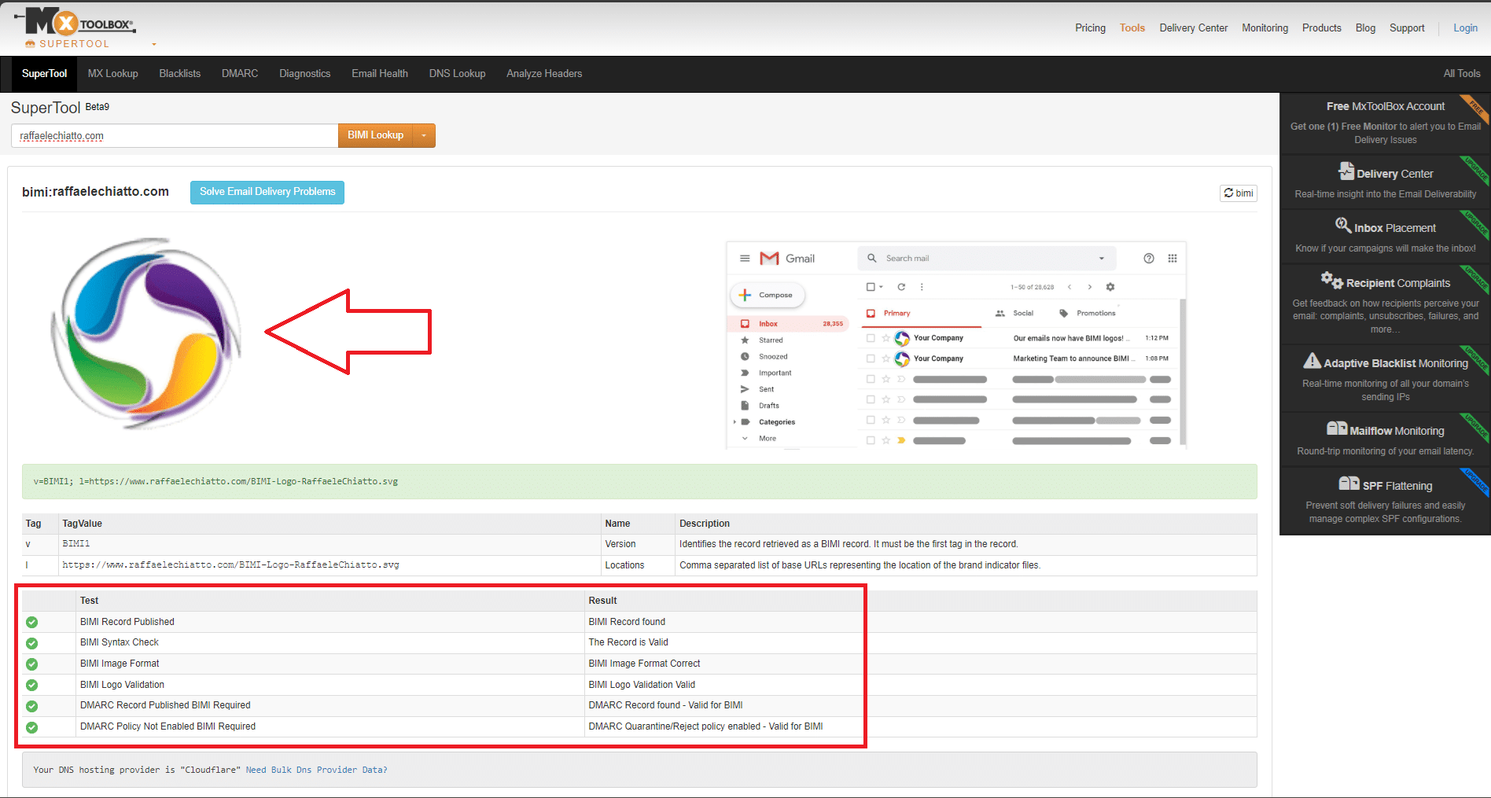Click 'The Record is Valid' result
Viewport: 1491px width, 798px height.
point(628,643)
